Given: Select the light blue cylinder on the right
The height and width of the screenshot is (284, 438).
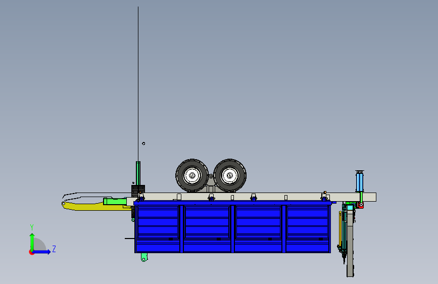Looking at the screenshot, I should click(360, 182).
